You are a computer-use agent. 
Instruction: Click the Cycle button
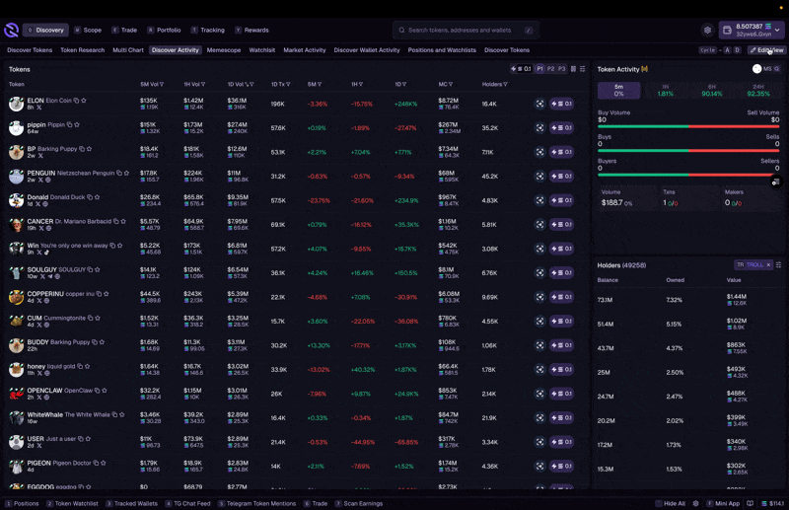(707, 50)
